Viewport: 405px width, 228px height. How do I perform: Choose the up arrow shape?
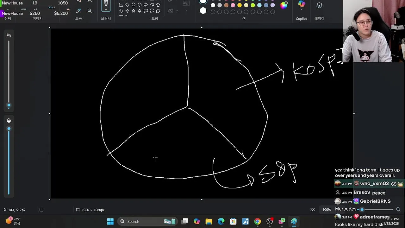point(158,5)
